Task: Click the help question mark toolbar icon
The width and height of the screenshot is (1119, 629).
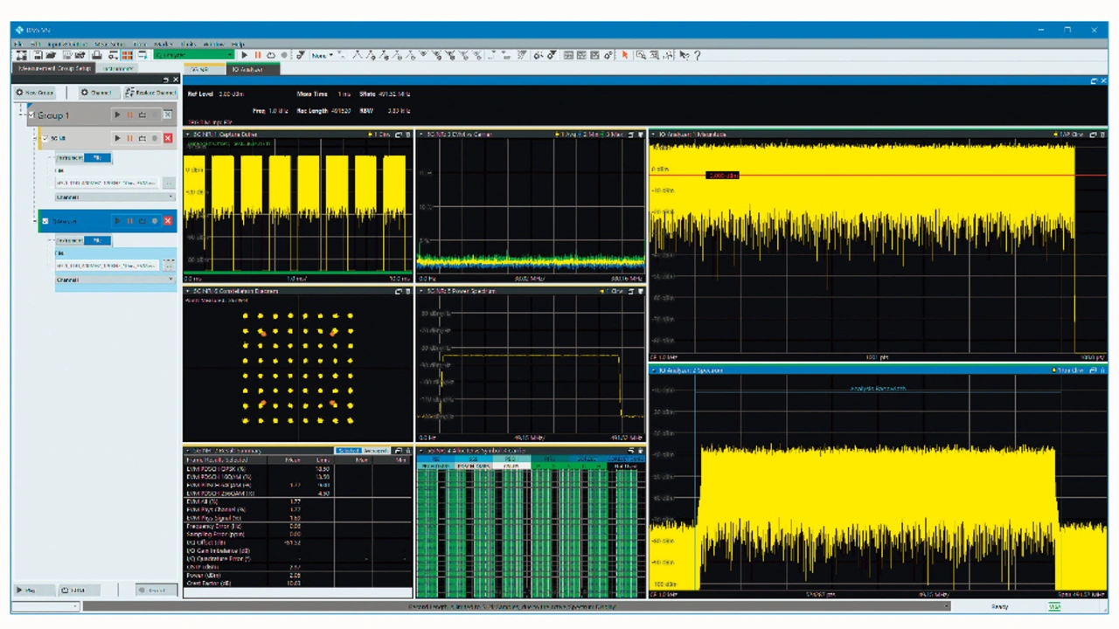Action: pyautogui.click(x=697, y=55)
